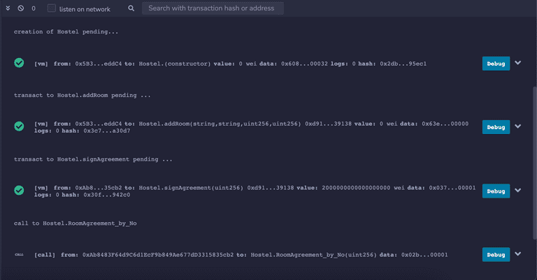Expand details of the addRoom transaction
Viewport: 537px width, 280px height.
pos(518,126)
